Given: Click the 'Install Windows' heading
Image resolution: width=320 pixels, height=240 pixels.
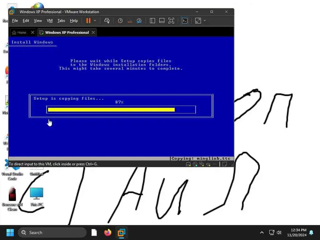Looking at the screenshot, I should pos(32,42).
